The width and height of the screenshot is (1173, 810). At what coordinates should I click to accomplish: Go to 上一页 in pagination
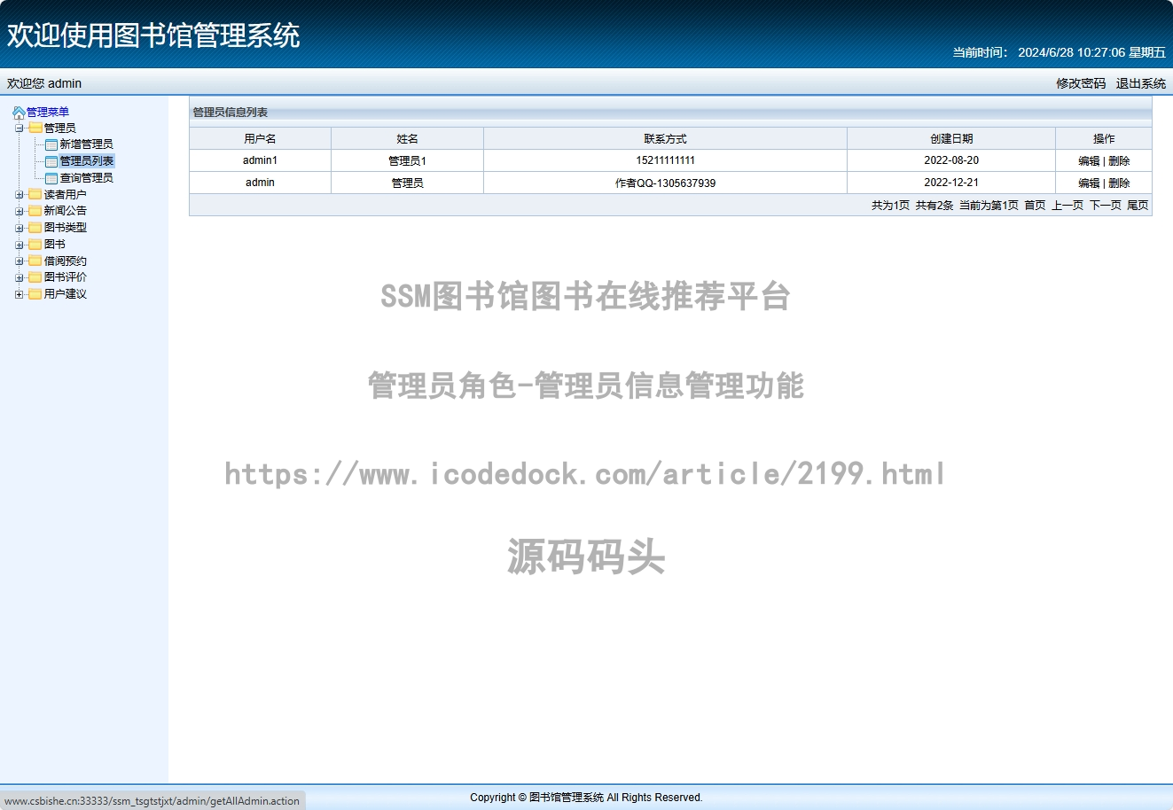click(x=1067, y=206)
